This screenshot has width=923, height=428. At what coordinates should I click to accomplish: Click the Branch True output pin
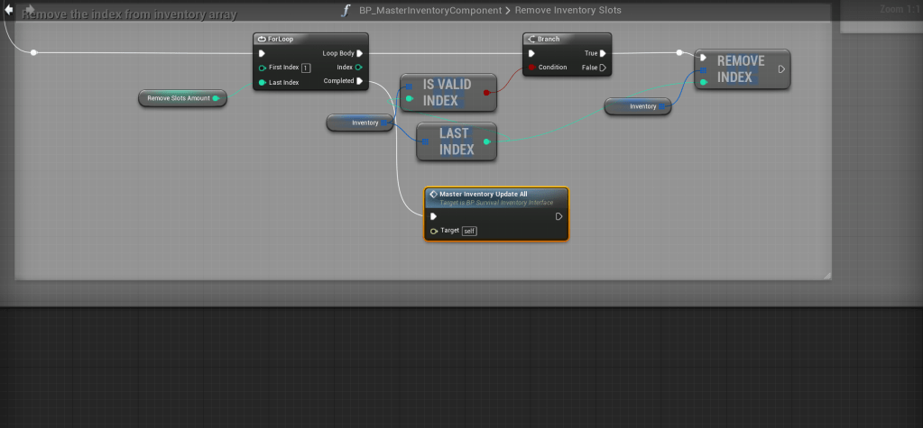[603, 53]
